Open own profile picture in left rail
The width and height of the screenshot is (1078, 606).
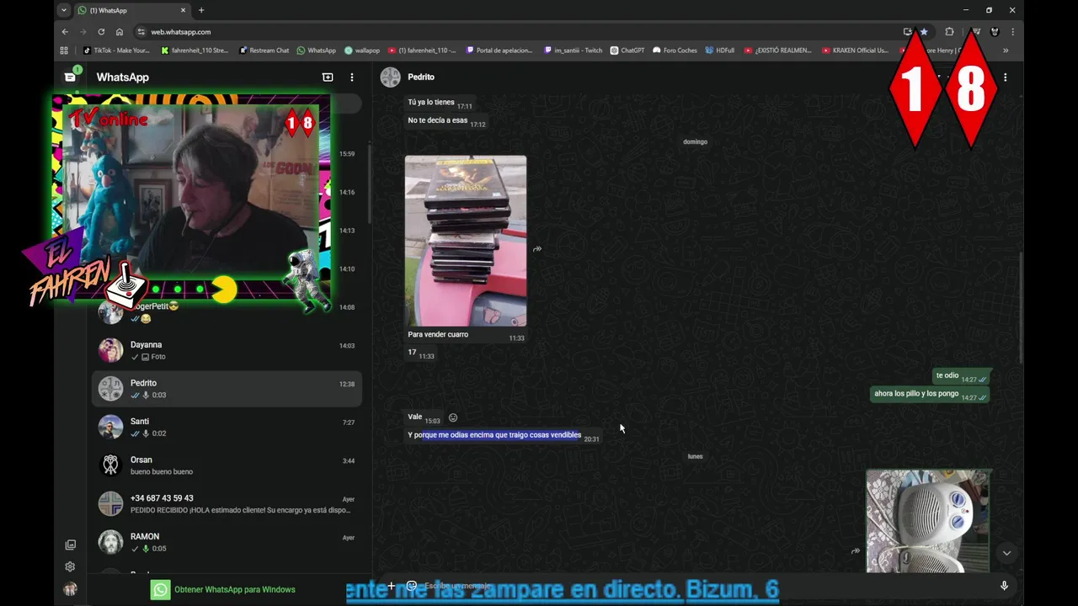click(70, 589)
